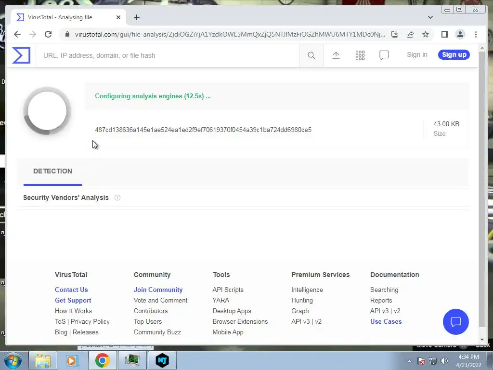Open the Desktop Apps link

(x=232, y=311)
